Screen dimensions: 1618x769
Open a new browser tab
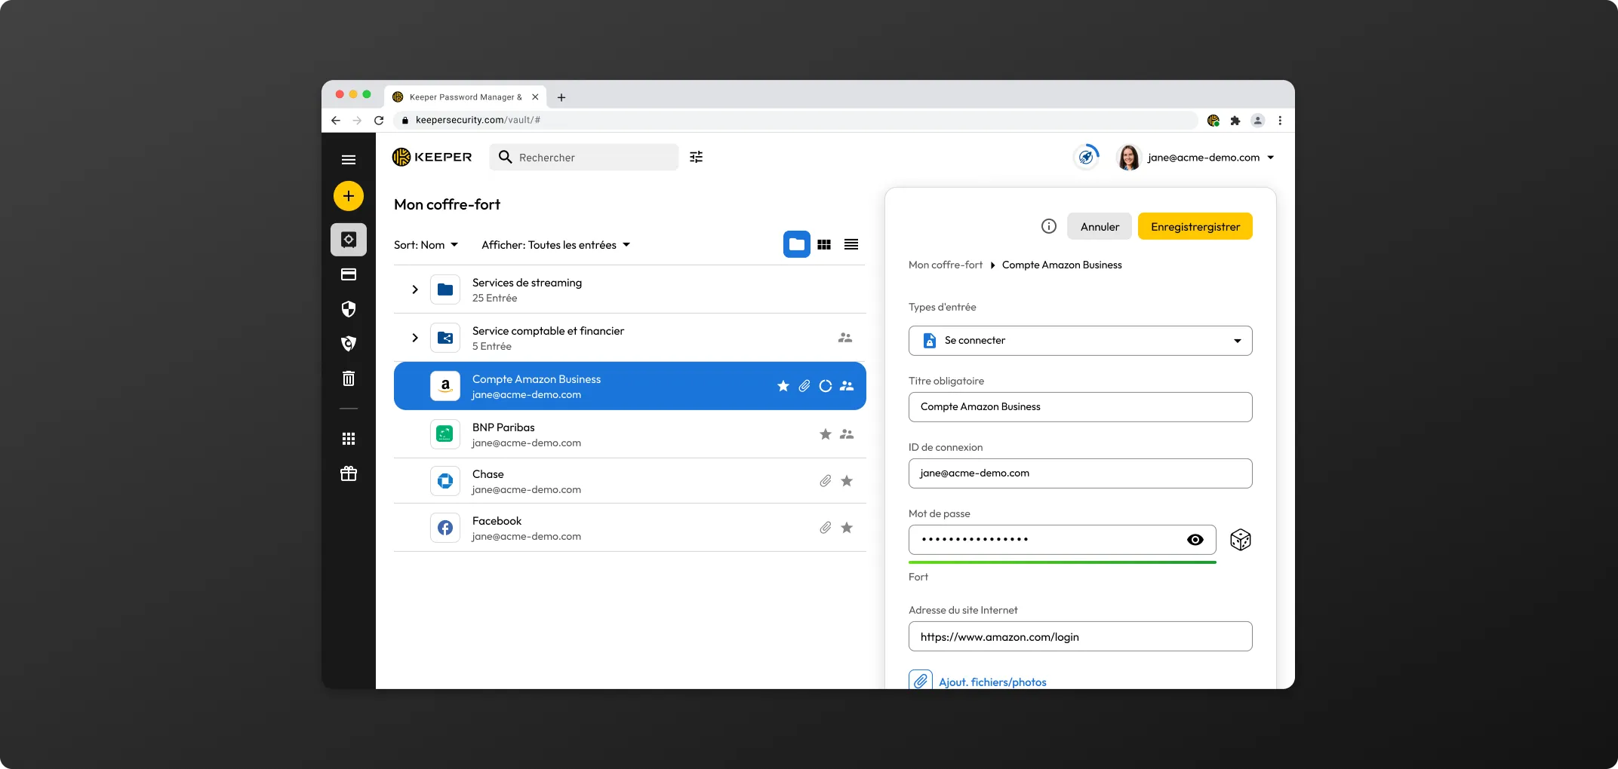pos(561,97)
